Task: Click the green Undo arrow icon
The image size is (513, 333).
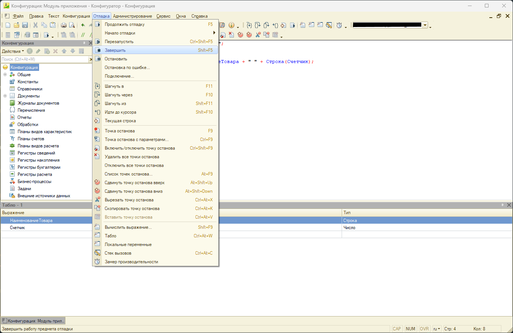Action: tap(83, 25)
